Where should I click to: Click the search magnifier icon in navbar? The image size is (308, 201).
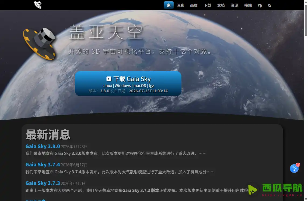[269, 6]
